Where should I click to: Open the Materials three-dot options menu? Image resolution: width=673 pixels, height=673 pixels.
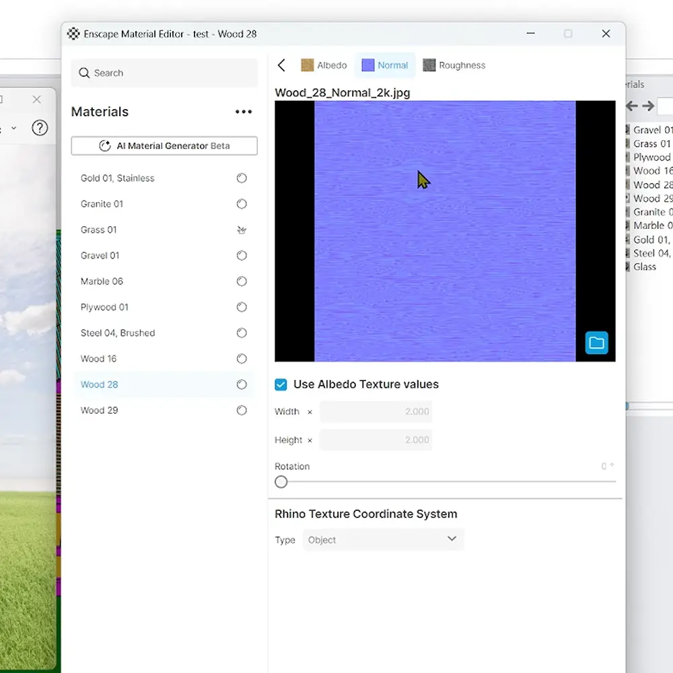(x=244, y=112)
